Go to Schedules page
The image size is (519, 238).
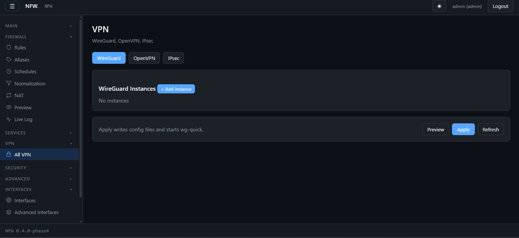click(40, 71)
